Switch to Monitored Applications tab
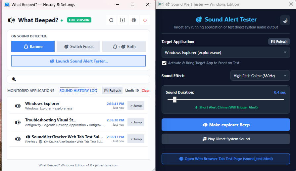This screenshot has height=171, width=296. click(31, 91)
